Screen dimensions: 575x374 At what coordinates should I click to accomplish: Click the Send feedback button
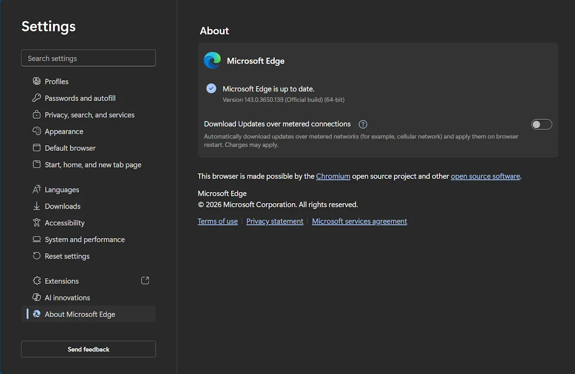[88, 349]
